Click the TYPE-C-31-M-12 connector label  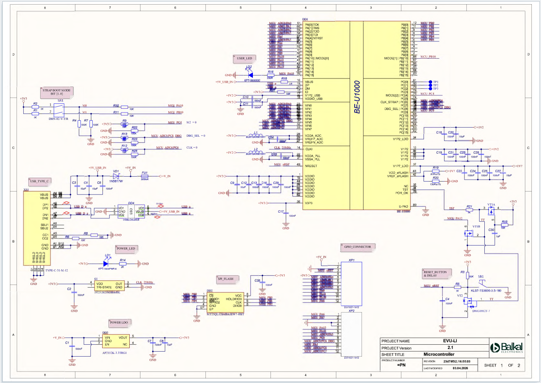pyautogui.click(x=57, y=270)
